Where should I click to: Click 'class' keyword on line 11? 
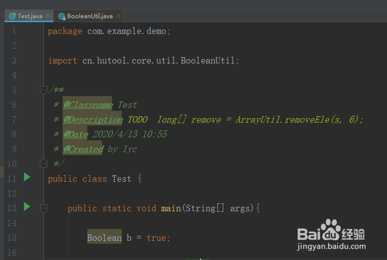95,179
